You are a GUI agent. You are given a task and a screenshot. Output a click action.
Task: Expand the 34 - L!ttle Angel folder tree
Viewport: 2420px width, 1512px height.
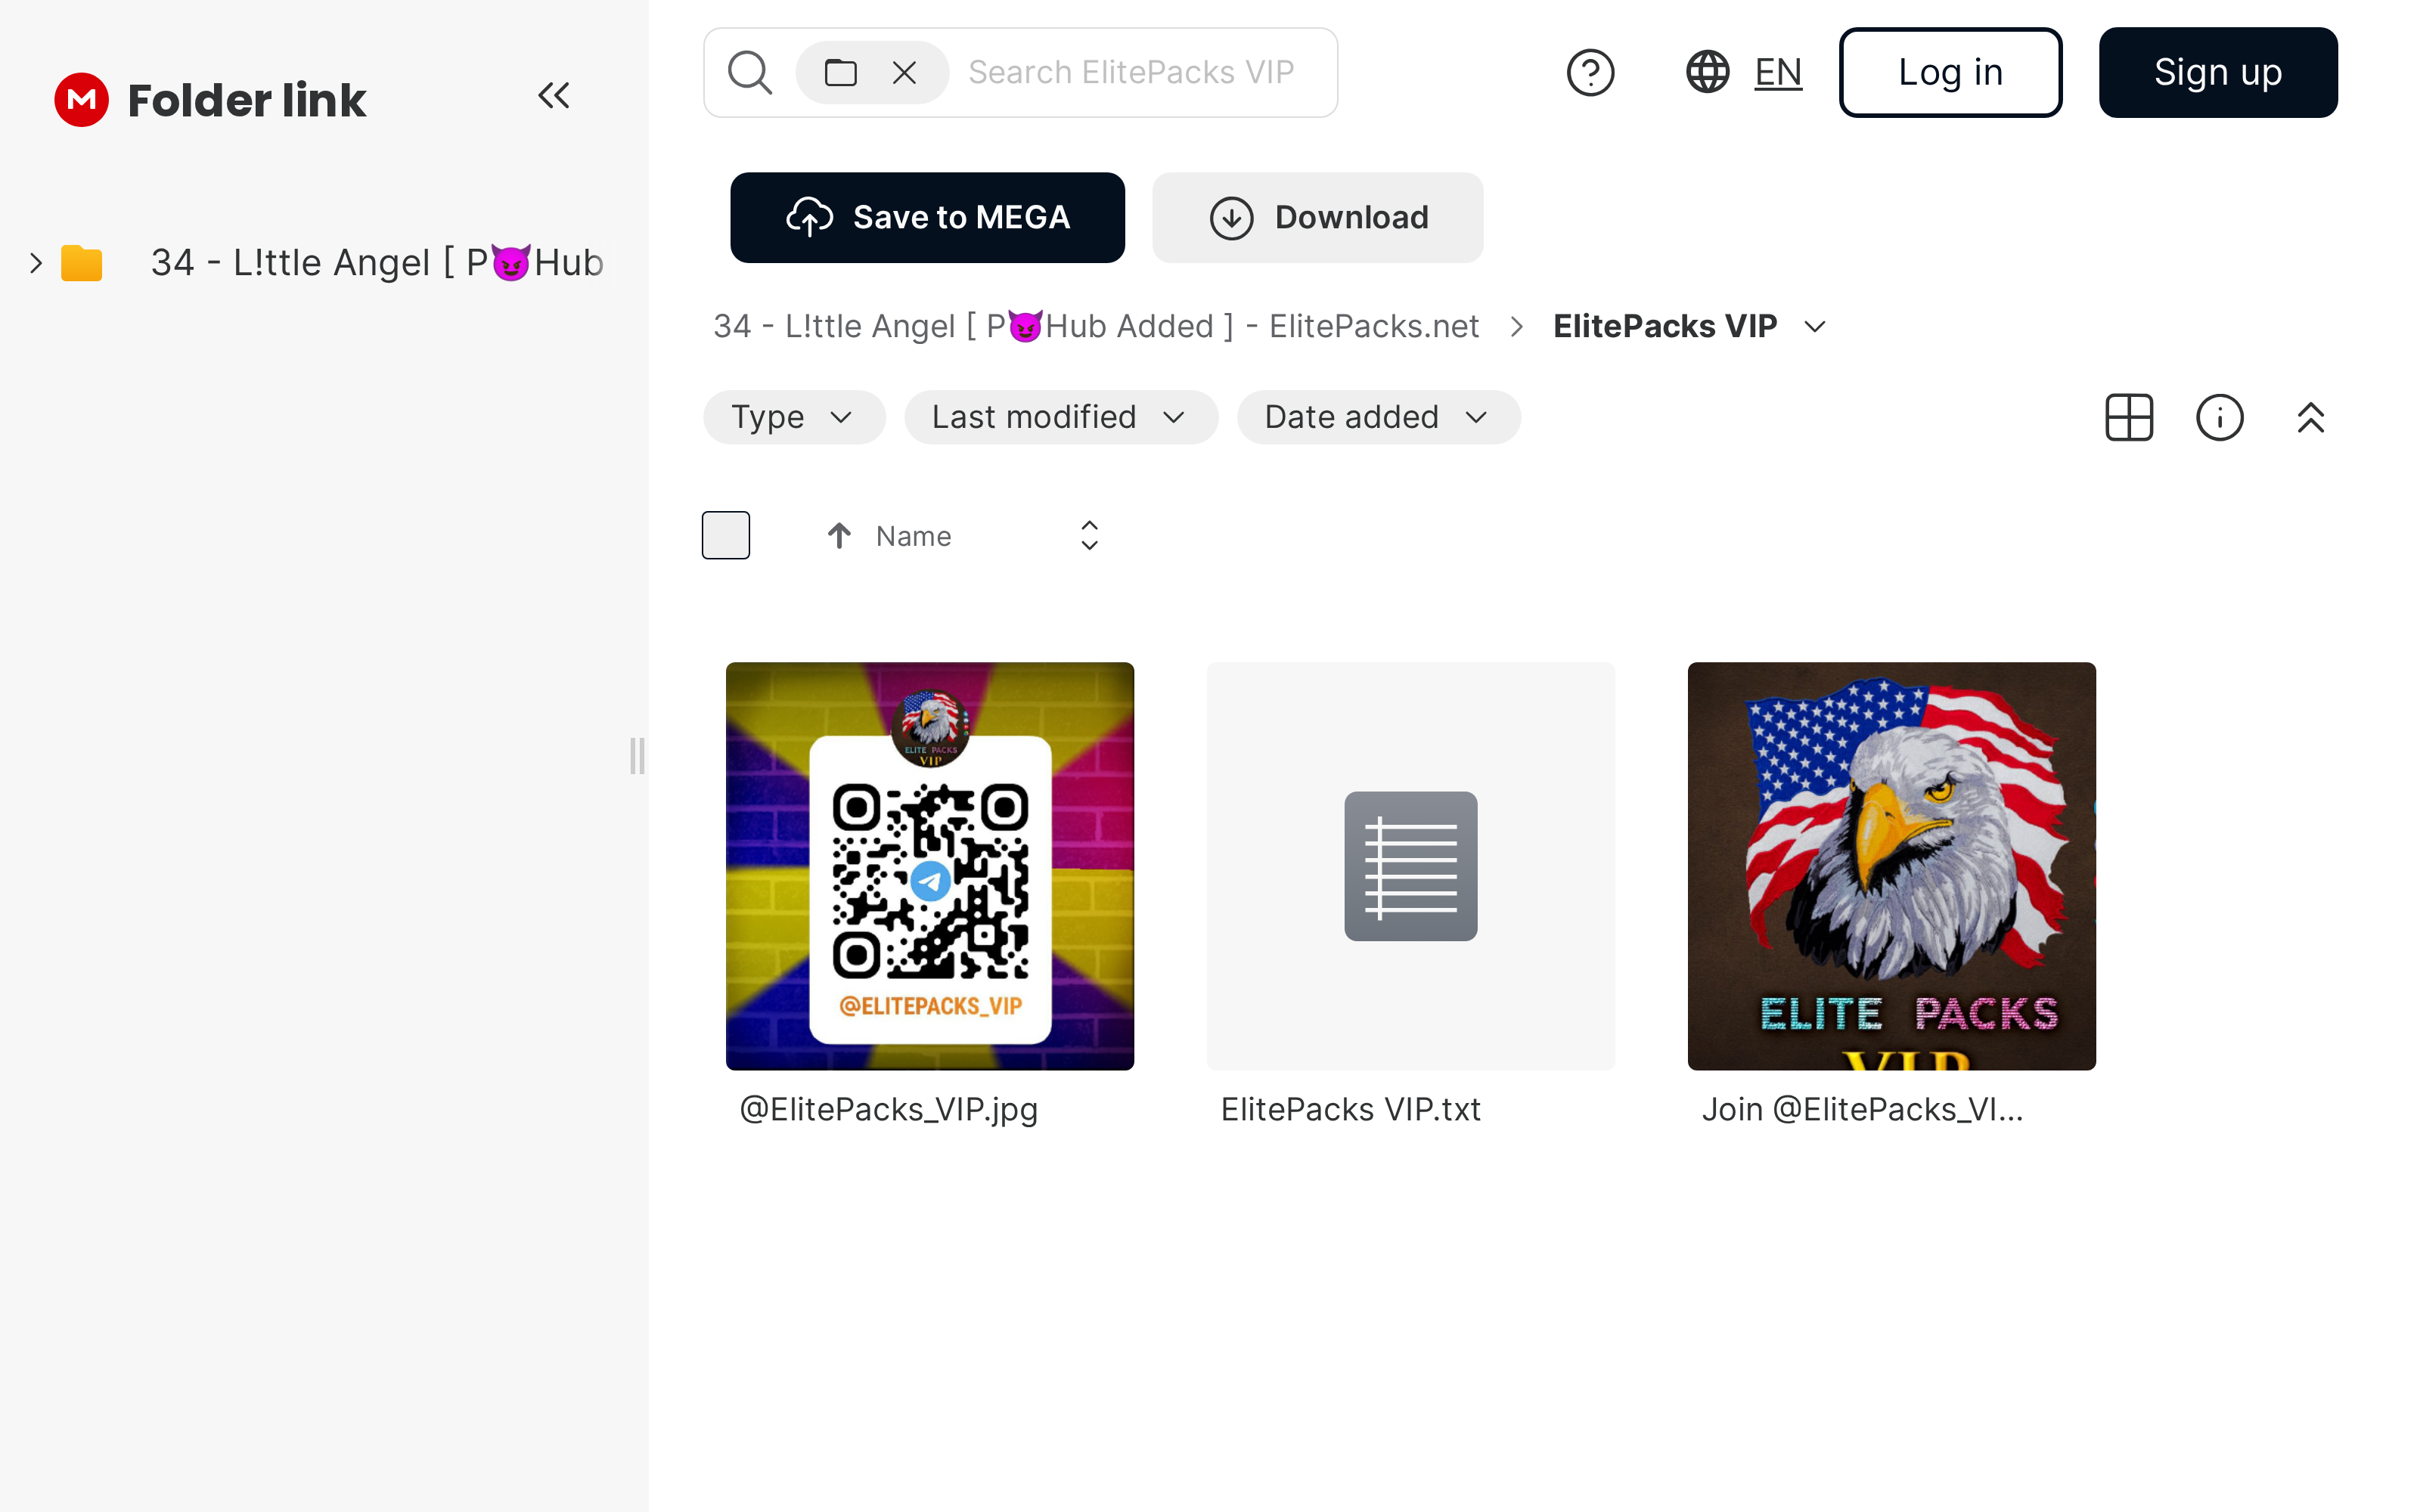36,263
